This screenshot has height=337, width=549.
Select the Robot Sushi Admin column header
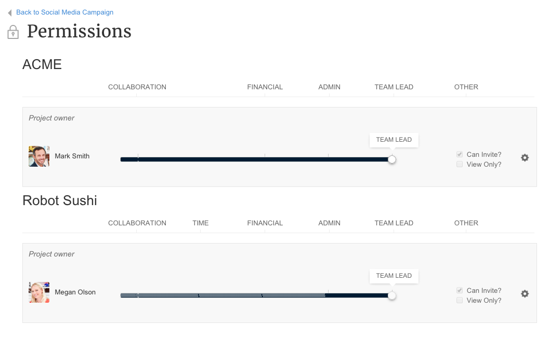click(329, 223)
